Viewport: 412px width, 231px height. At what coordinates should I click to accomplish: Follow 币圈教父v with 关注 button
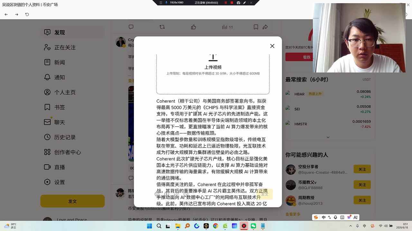[x=362, y=185]
